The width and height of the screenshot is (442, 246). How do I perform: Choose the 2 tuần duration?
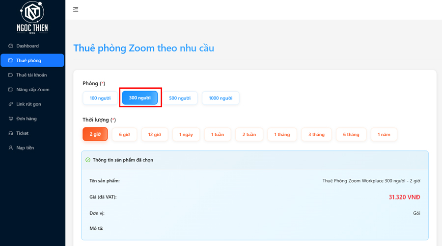(249, 134)
